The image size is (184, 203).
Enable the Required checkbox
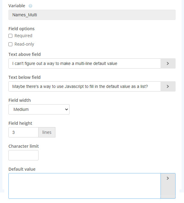[11, 36]
